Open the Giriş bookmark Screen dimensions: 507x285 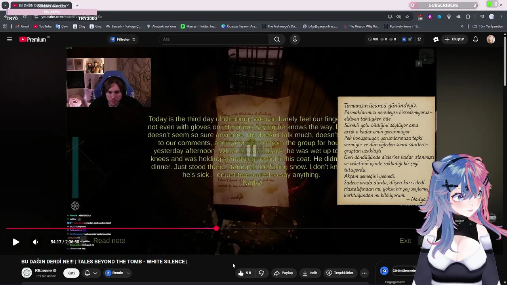[x=95, y=27]
